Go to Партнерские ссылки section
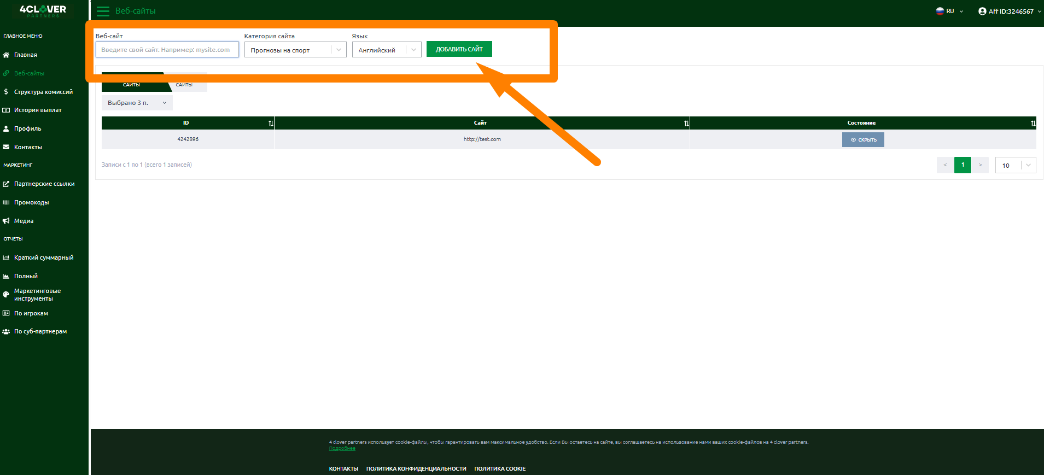Image resolution: width=1044 pixels, height=475 pixels. tap(44, 184)
